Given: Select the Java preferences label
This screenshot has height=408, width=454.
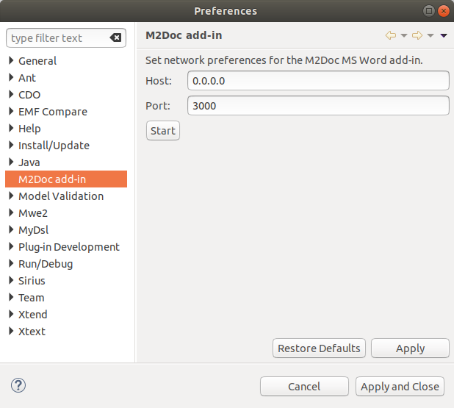Looking at the screenshot, I should (29, 162).
